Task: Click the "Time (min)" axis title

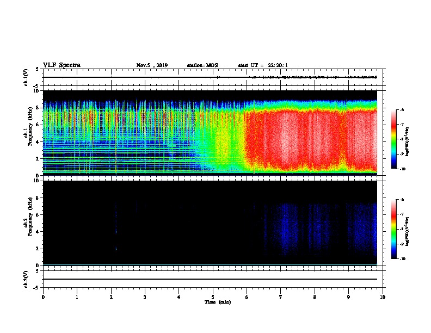Action: pyautogui.click(x=218, y=302)
